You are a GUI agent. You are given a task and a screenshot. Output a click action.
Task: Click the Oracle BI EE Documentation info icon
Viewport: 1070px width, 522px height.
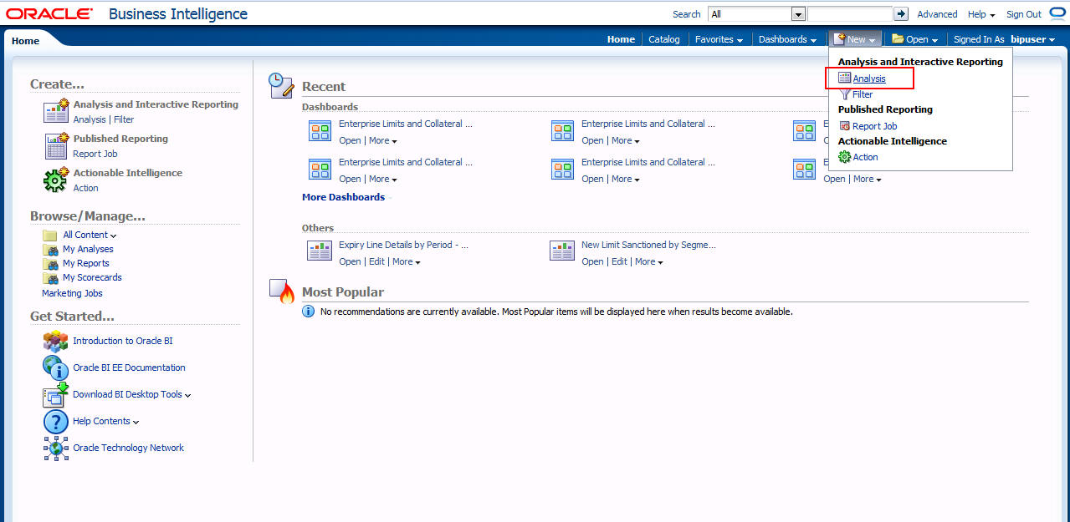click(x=55, y=367)
